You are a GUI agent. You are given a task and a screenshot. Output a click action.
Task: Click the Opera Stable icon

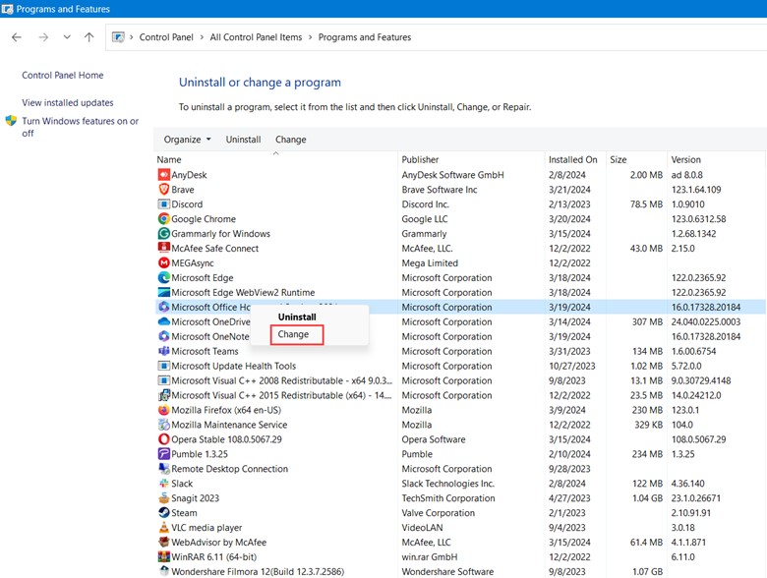click(164, 439)
